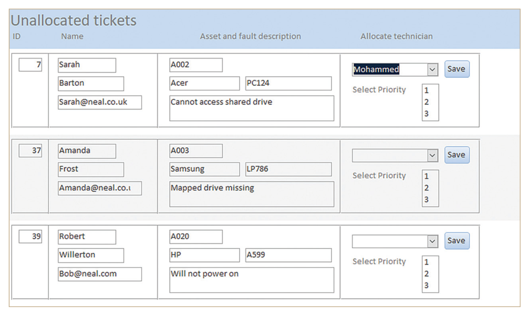Click the ID field containing 7
The width and height of the screenshot is (529, 316).
click(30, 65)
